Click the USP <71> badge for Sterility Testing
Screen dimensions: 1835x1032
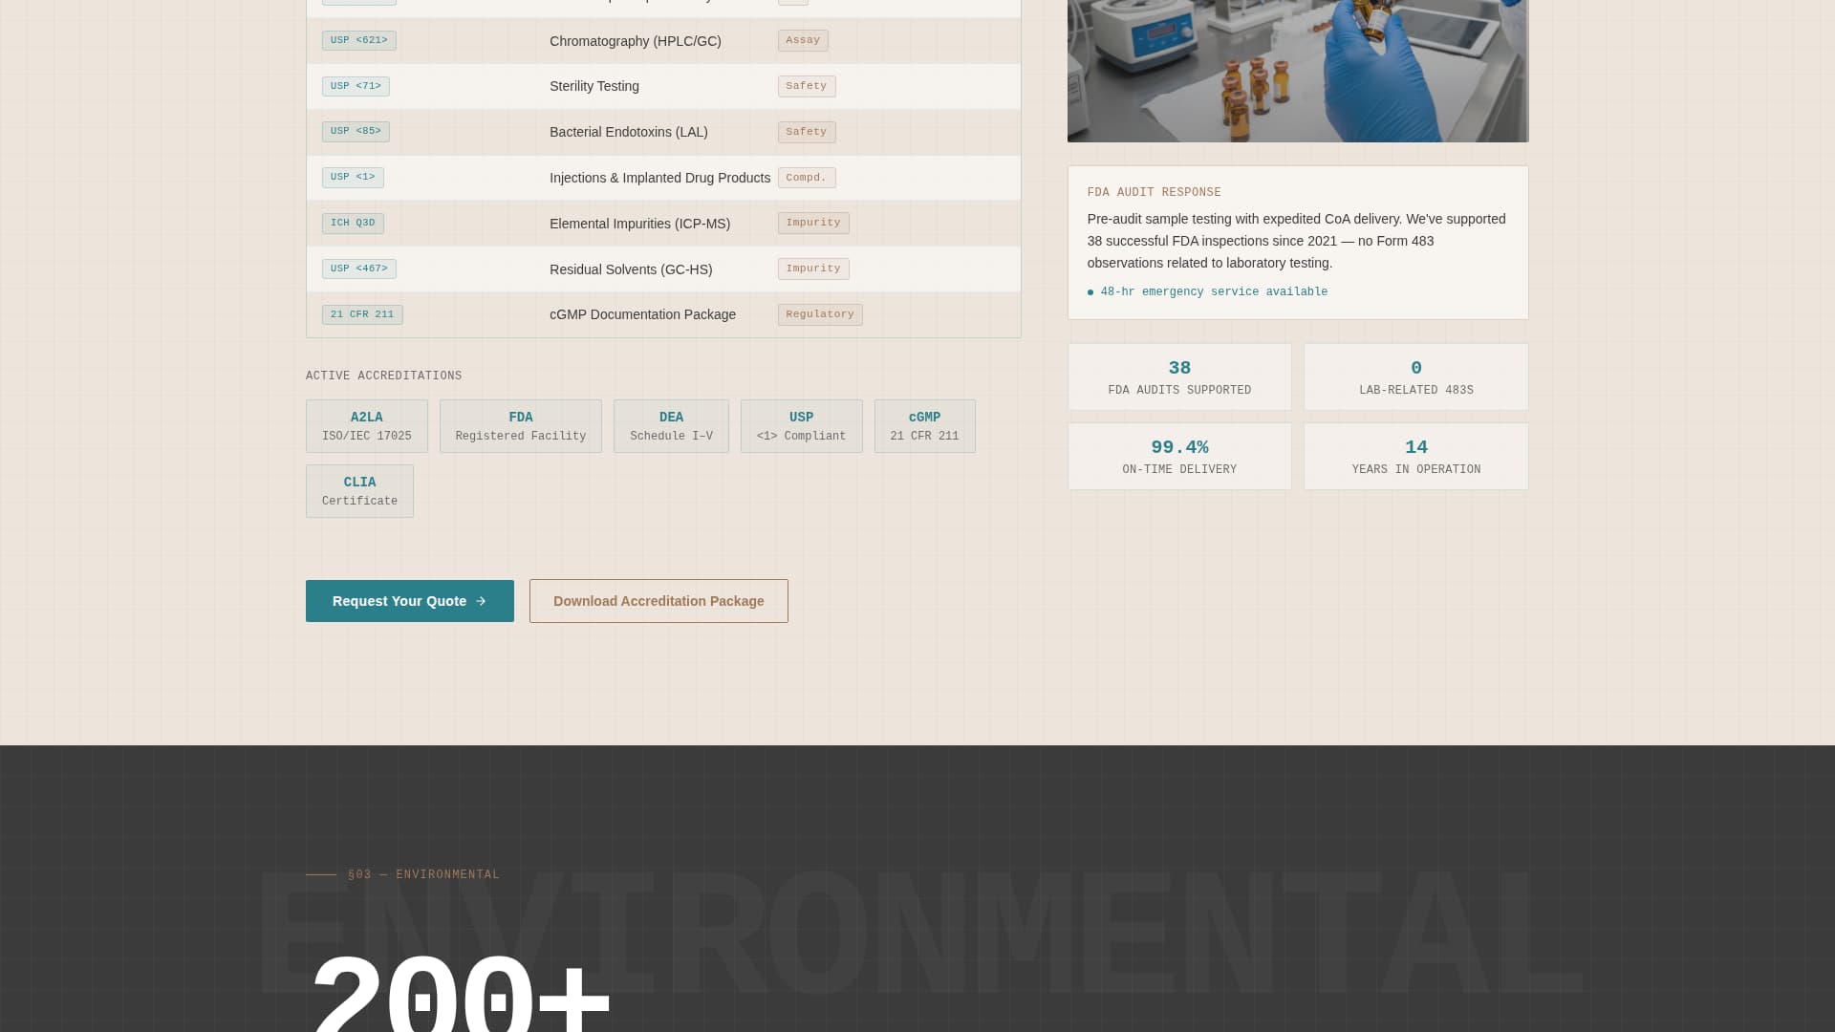pos(356,86)
